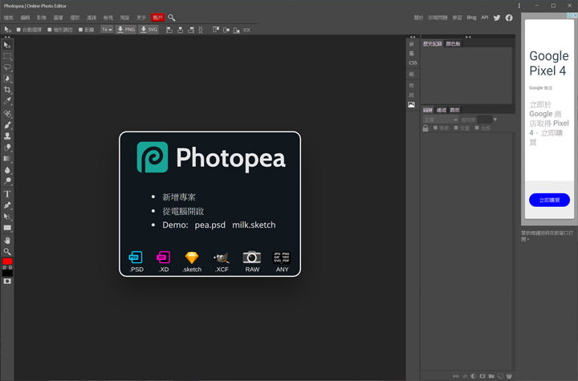Open the search magnifier in menu bar
578x381 pixels.
click(172, 18)
